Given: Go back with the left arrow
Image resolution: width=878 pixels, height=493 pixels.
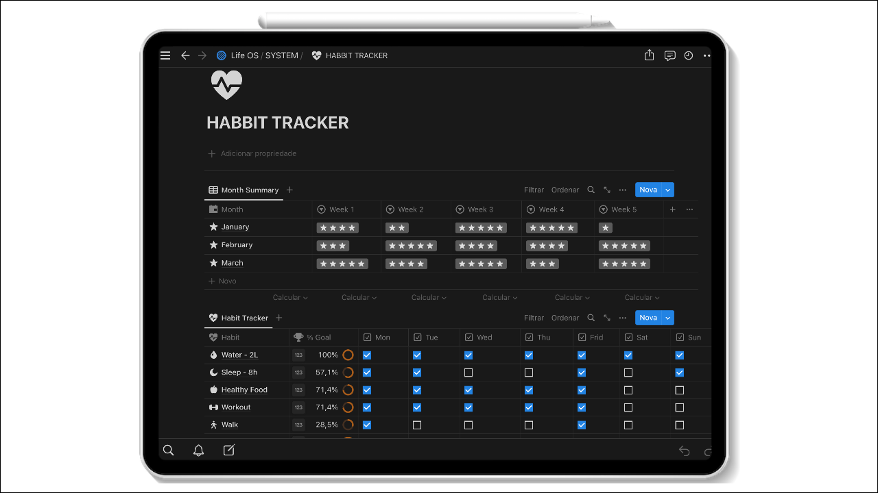Looking at the screenshot, I should click(x=185, y=55).
